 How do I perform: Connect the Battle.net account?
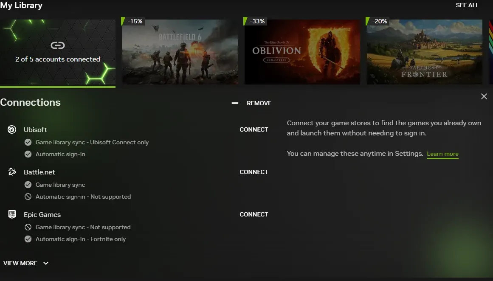(x=254, y=172)
